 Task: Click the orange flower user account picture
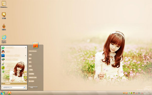35,45
